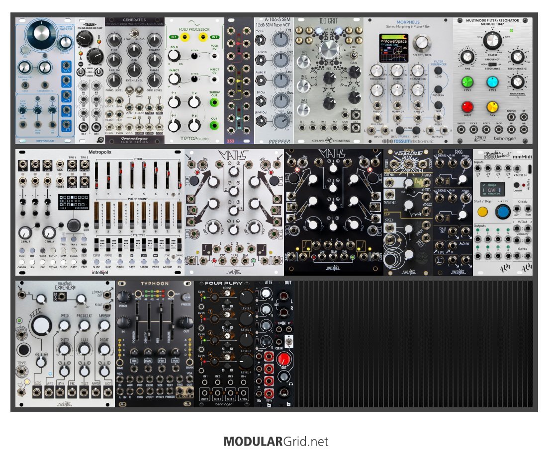This screenshot has width=553, height=452.
Task: Click the red INPUT knob on 1047 filter
Action: [x=467, y=106]
